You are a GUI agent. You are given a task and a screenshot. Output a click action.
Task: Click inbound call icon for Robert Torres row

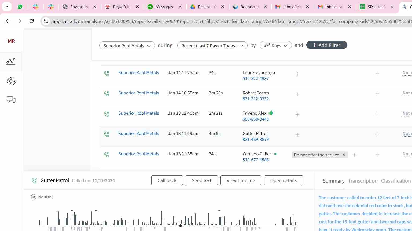[107, 94]
